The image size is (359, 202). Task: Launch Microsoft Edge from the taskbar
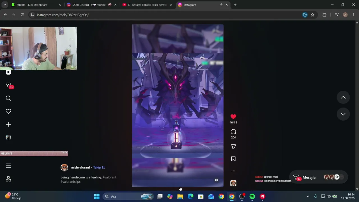click(x=190, y=196)
